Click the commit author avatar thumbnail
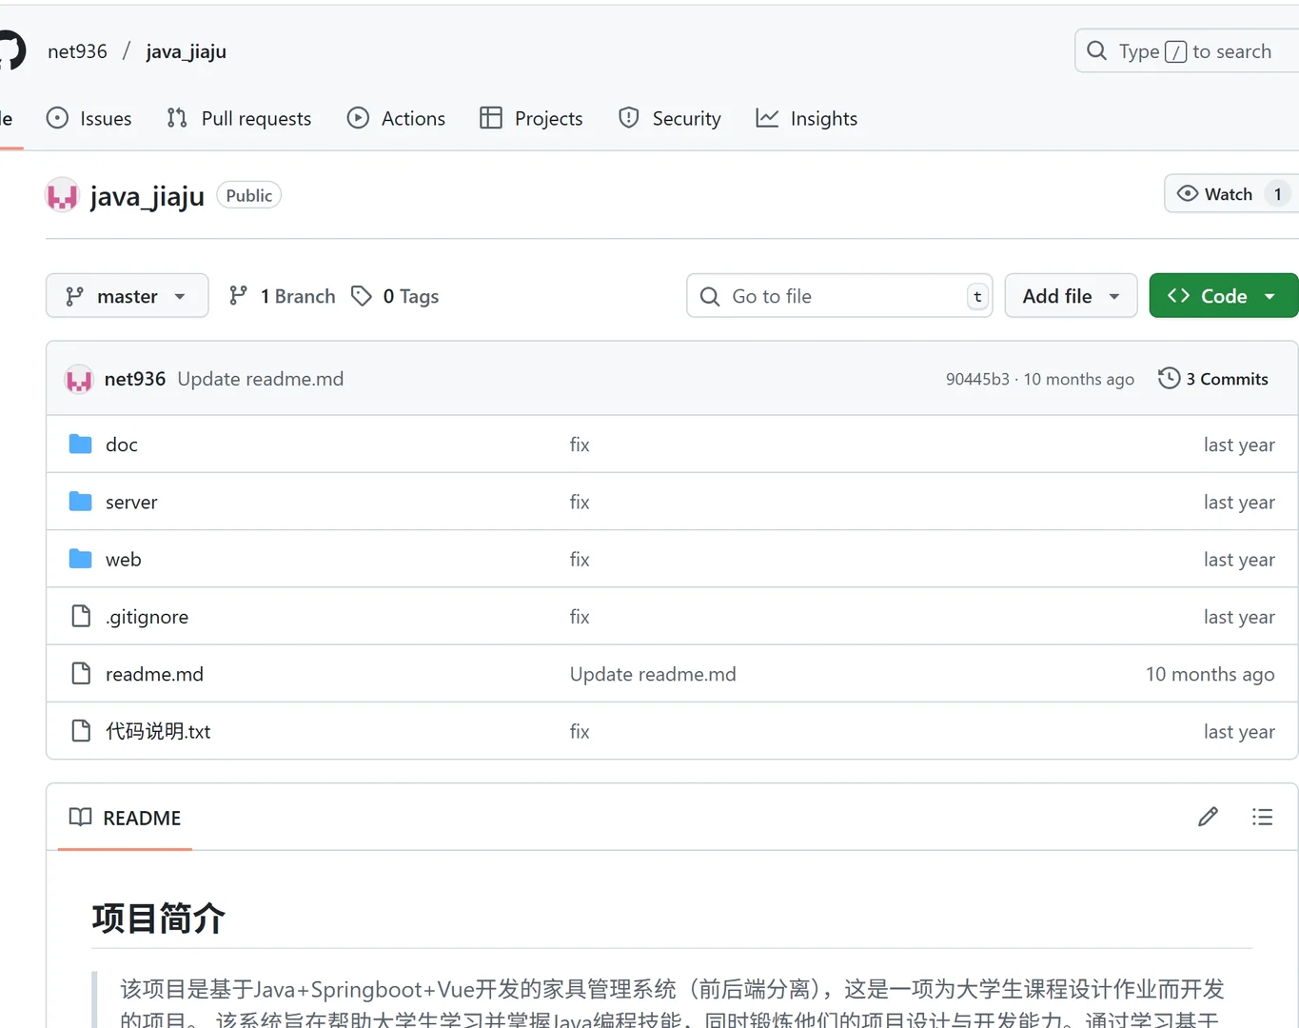The width and height of the screenshot is (1299, 1028). (79, 378)
